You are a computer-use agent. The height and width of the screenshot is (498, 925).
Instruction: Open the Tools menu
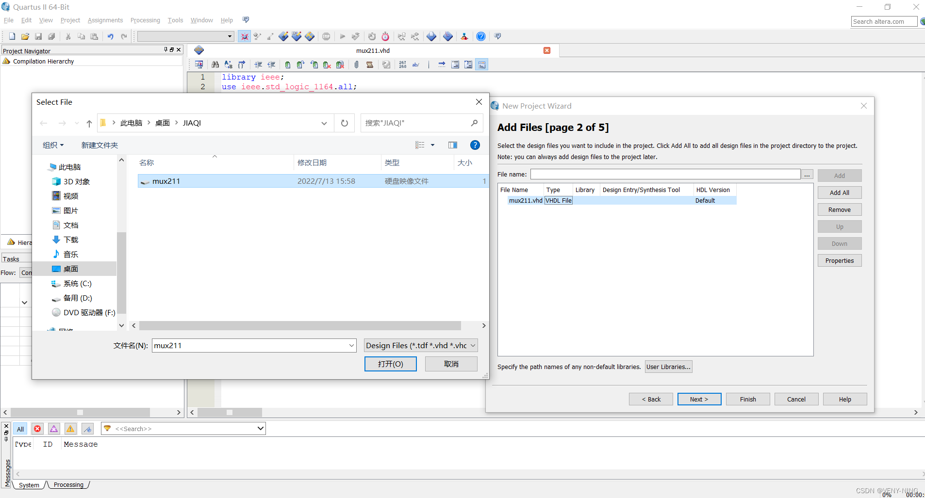[175, 20]
